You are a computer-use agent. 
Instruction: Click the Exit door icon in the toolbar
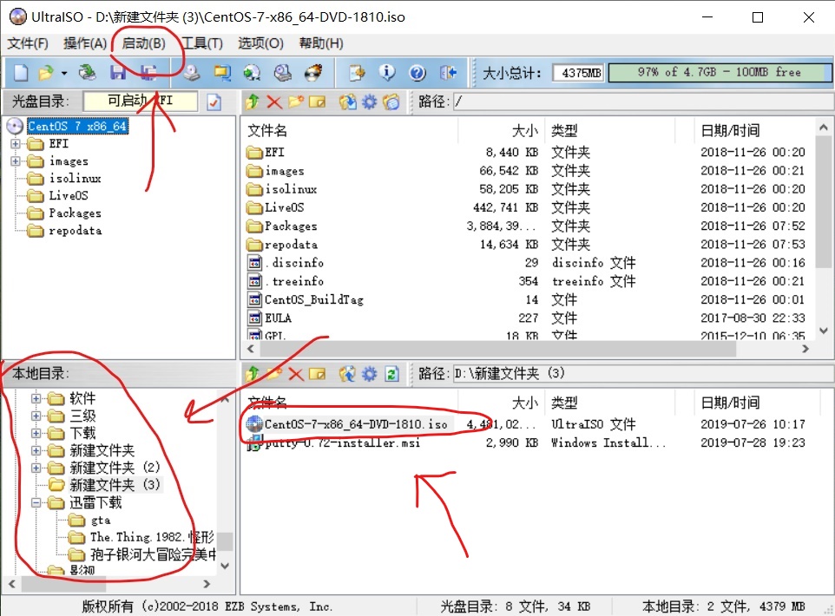449,72
